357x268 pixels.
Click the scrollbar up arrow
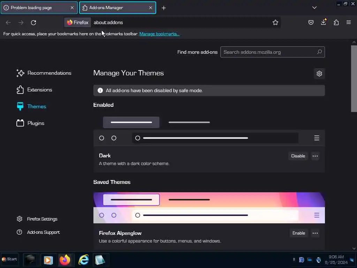tap(354, 42)
